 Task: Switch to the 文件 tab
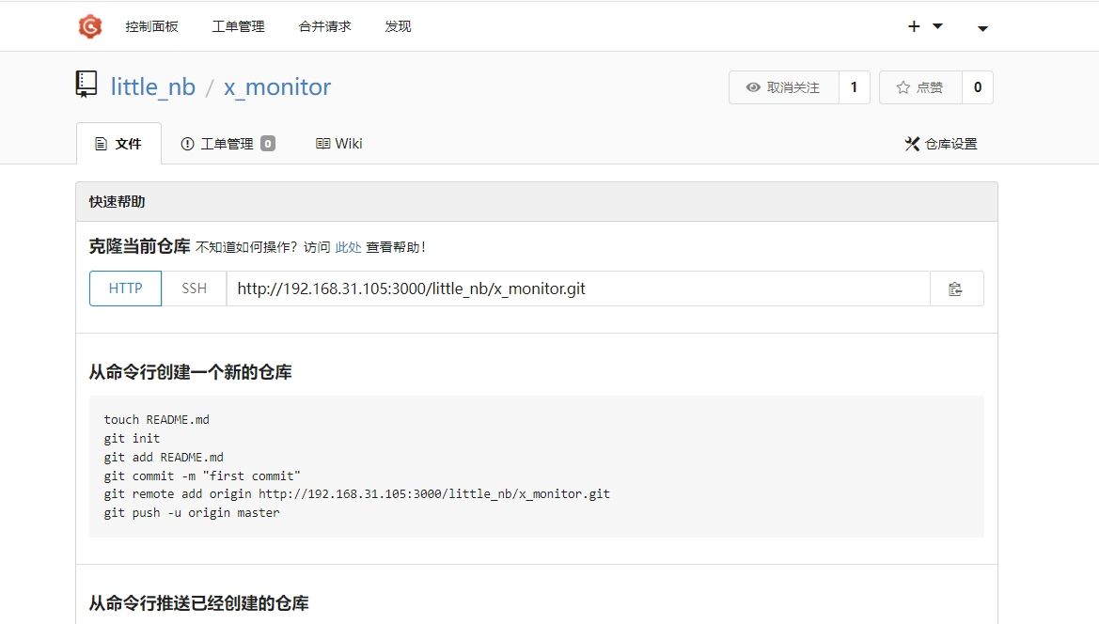119,143
